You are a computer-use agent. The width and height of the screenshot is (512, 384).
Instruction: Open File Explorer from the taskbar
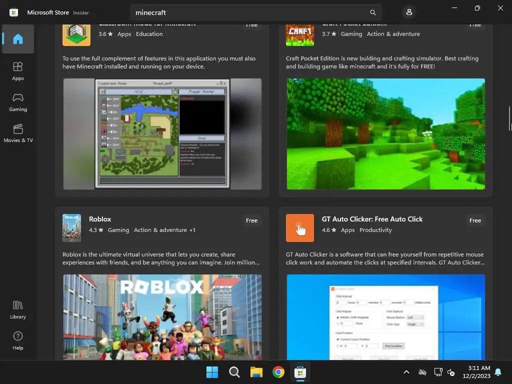[256, 372]
